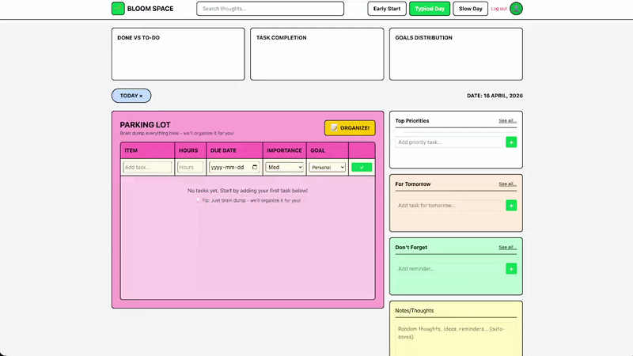This screenshot has width=633, height=356.
Task: Select the Early Start mode
Action: tap(387, 9)
